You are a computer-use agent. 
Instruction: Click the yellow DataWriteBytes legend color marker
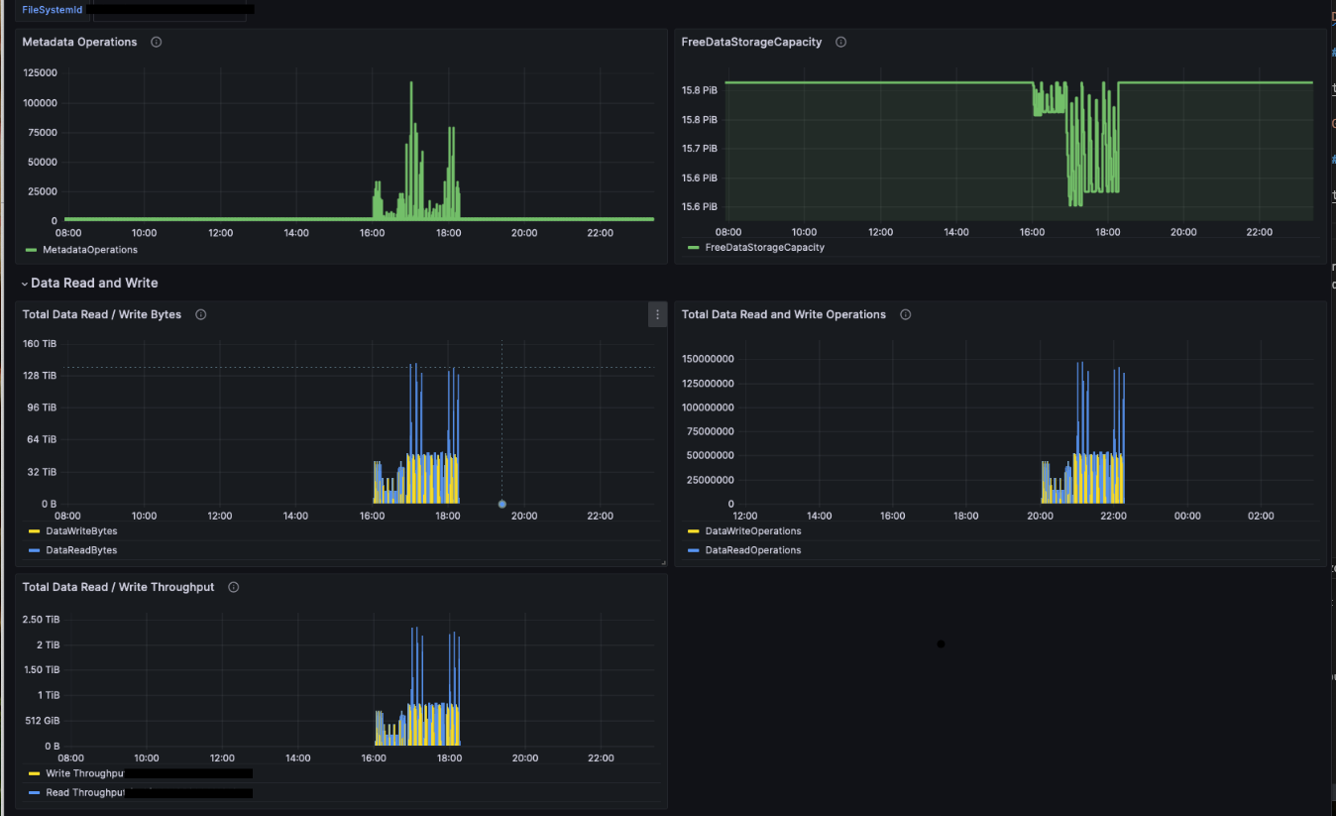tap(33, 531)
